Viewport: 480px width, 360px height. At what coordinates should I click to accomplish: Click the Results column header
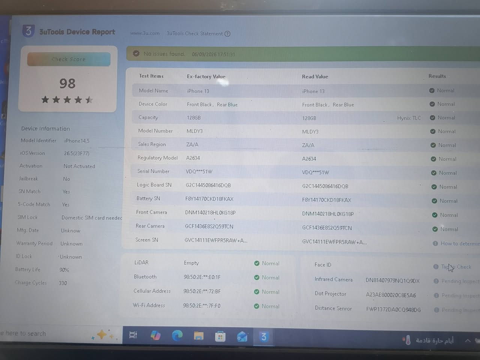point(437,76)
